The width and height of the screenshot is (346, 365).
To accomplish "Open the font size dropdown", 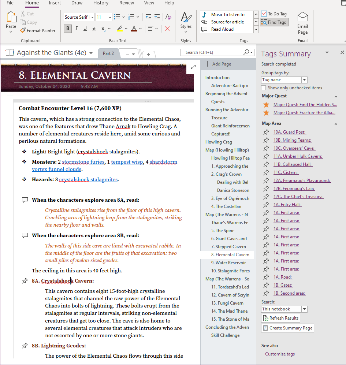I will click(x=110, y=17).
